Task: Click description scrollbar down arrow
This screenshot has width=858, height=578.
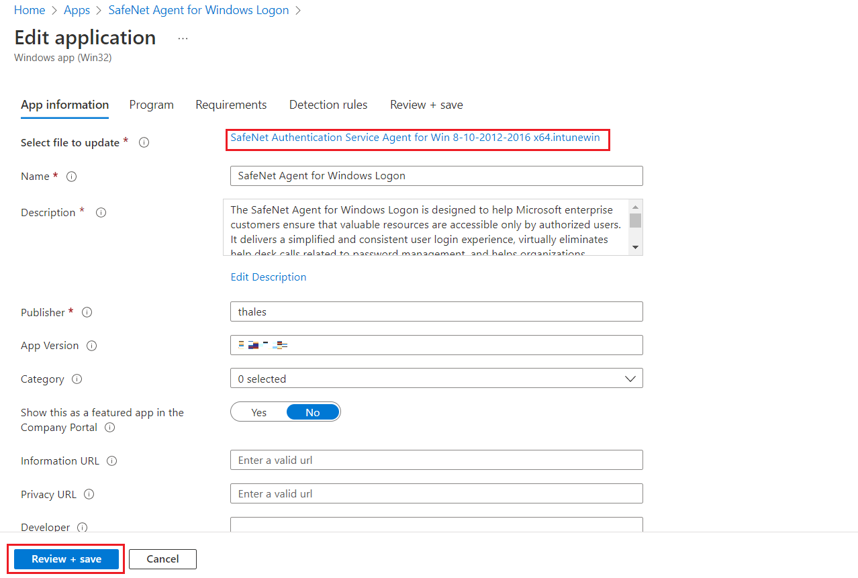Action: [x=636, y=248]
